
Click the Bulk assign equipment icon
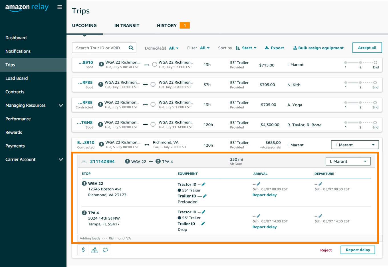[295, 48]
